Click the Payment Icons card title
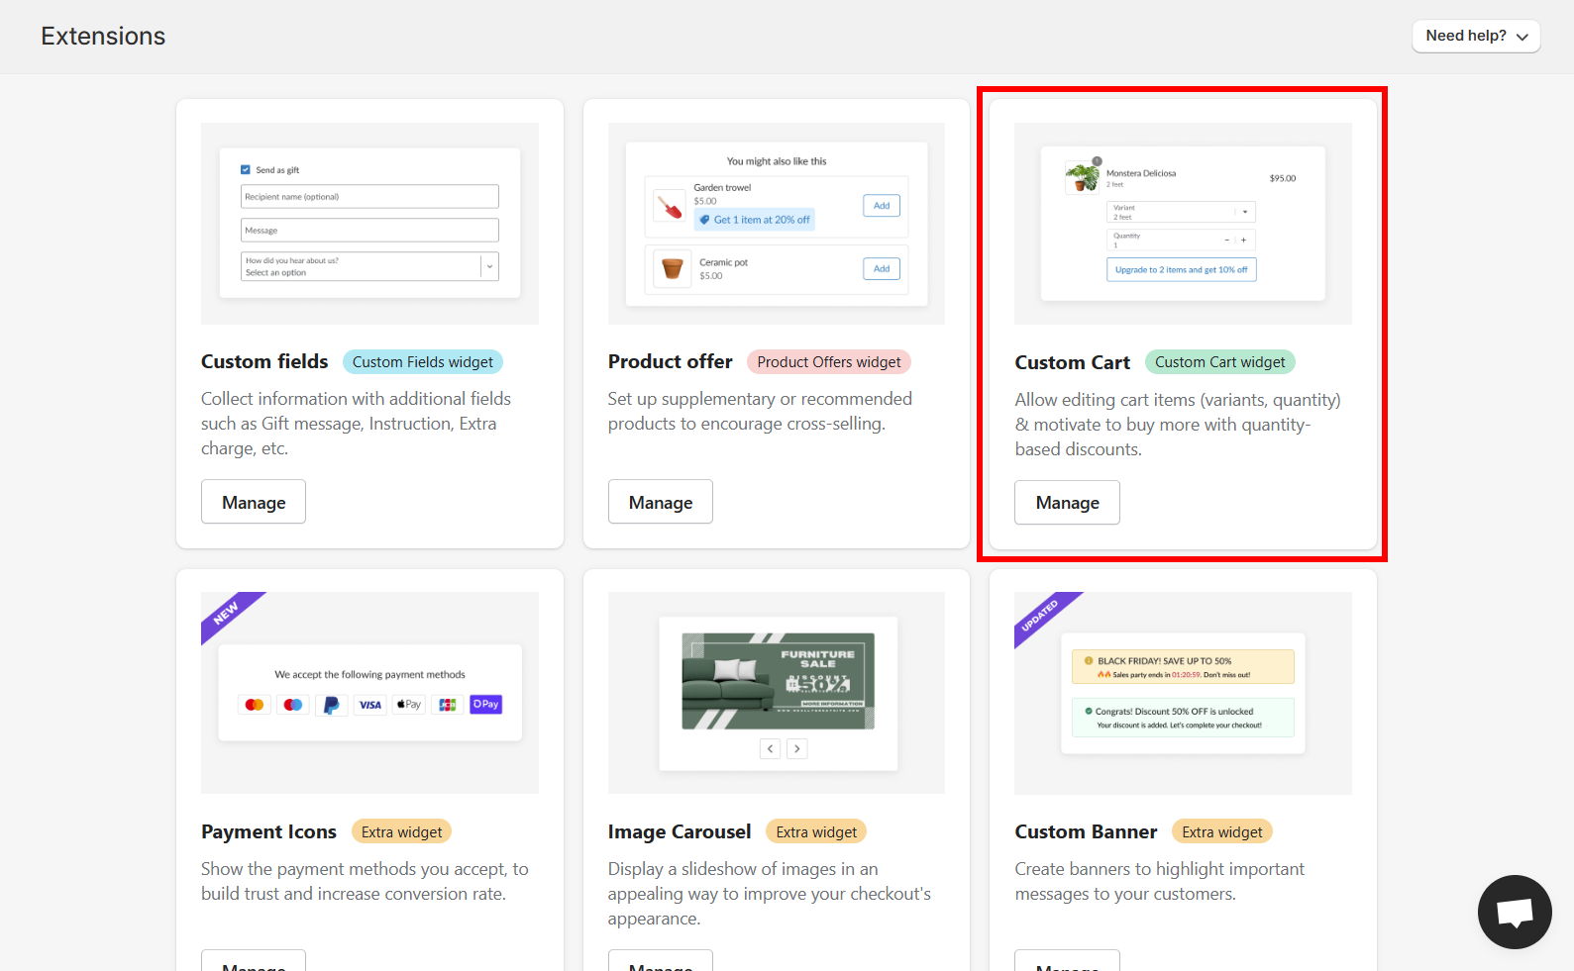The image size is (1574, 971). coord(268,832)
